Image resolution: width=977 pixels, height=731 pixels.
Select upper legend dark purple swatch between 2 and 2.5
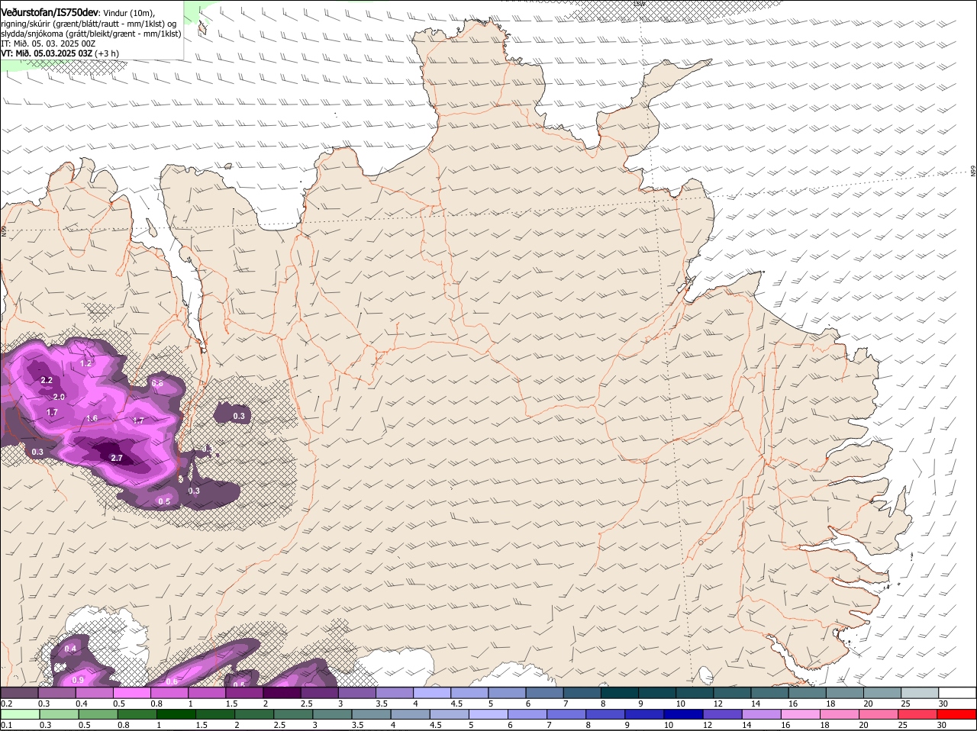[x=282, y=692]
